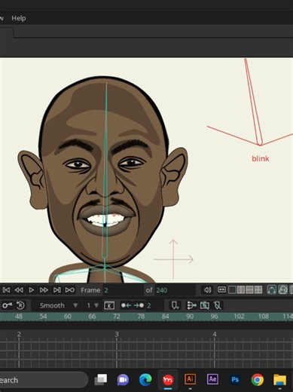293x392 pixels.
Task: Click the copy frame icon
Action: click(x=205, y=305)
